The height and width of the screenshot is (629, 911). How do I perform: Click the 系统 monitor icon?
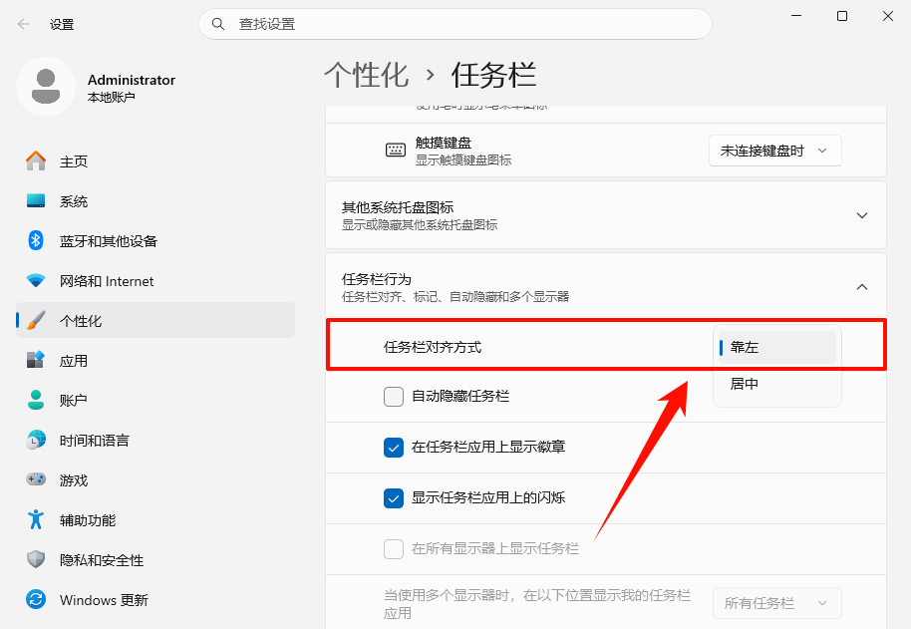(x=36, y=201)
